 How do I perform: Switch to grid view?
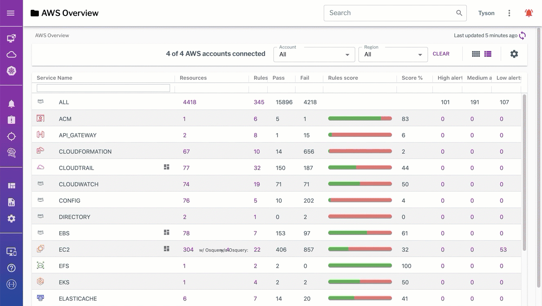point(476,54)
